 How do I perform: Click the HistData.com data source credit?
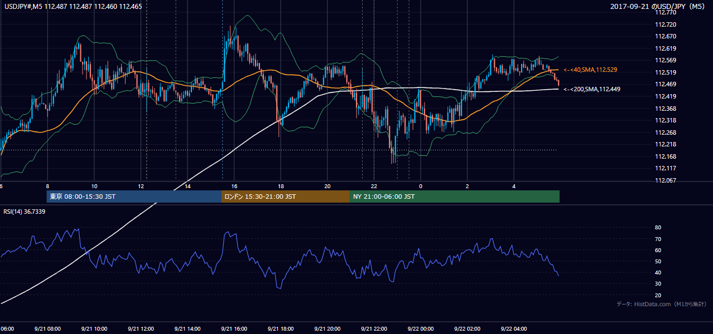(662, 304)
